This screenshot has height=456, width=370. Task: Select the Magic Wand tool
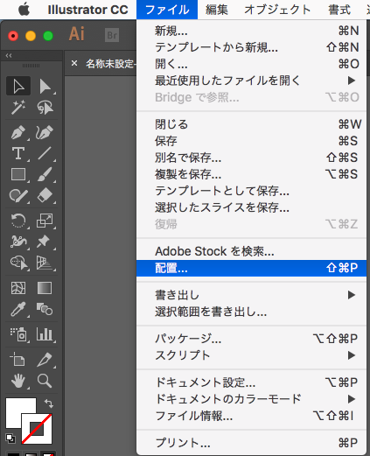point(18,108)
